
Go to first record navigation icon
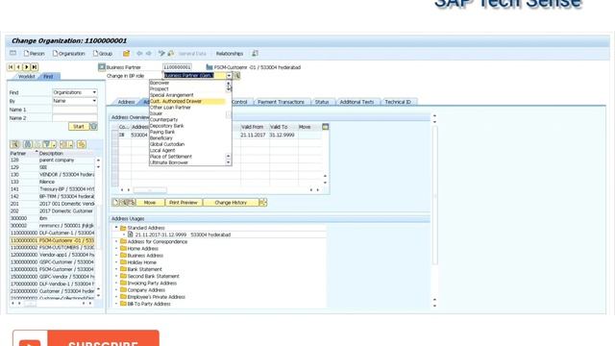[x=11, y=67]
